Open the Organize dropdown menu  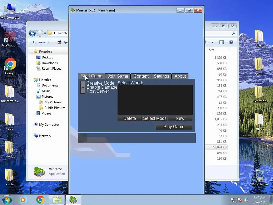click(x=41, y=42)
